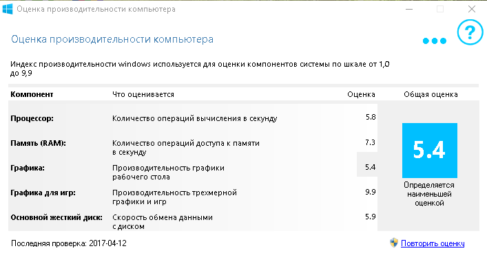Close the performance assessment window
This screenshot has width=487, height=253.
472,10
